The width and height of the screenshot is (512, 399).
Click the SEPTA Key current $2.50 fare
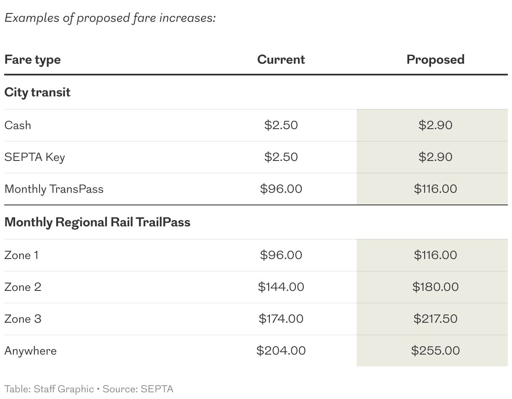[x=281, y=157]
